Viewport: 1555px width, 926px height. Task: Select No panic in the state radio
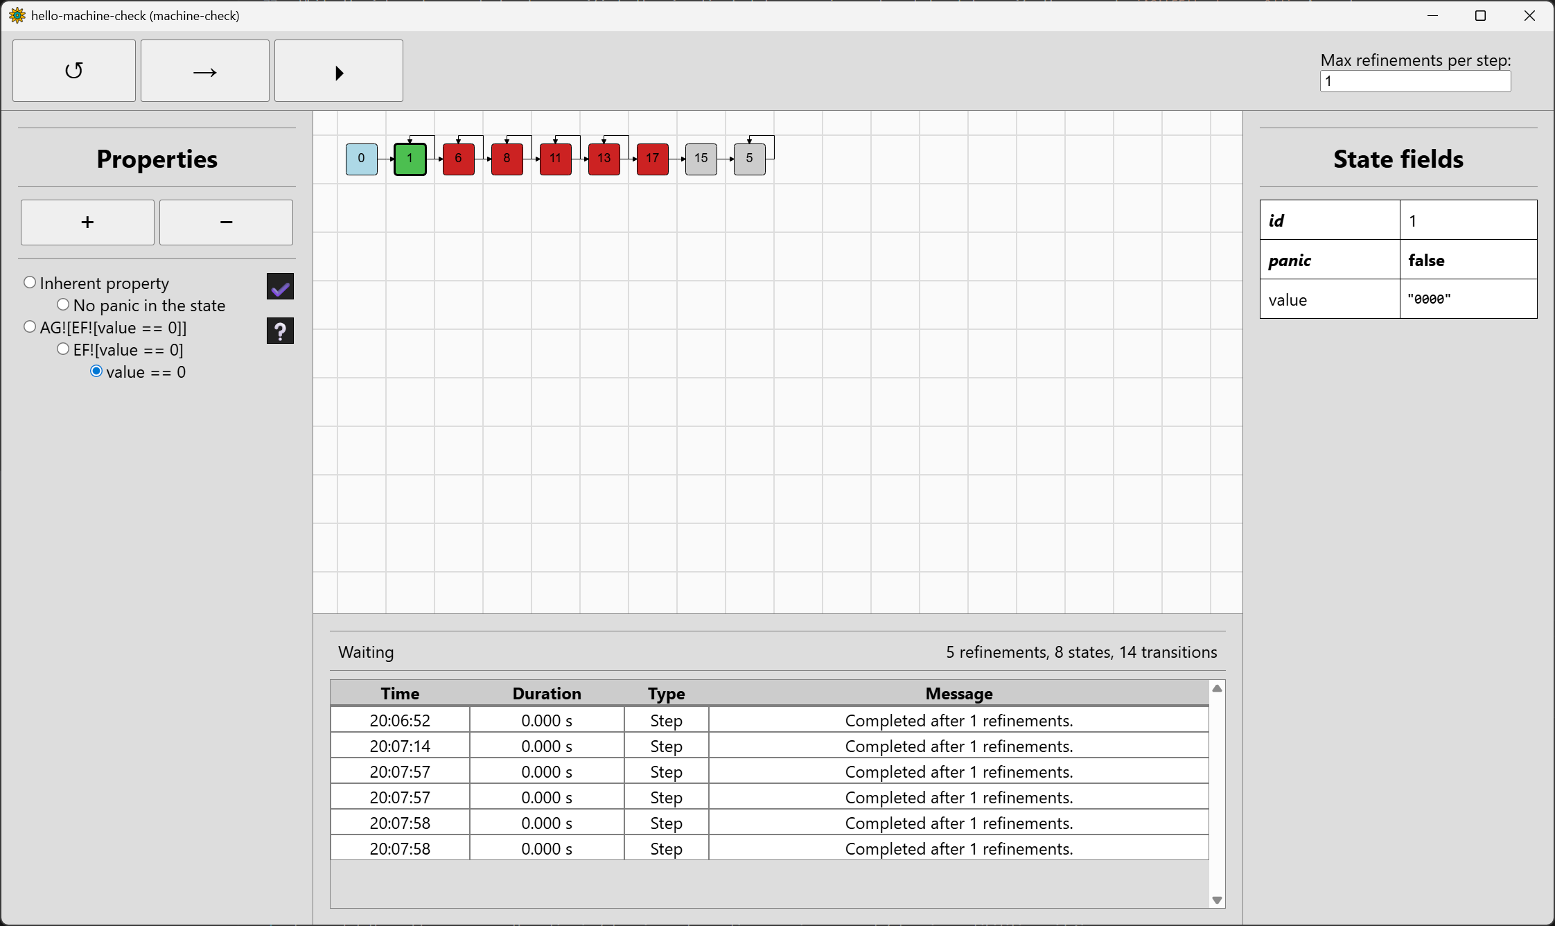click(63, 305)
